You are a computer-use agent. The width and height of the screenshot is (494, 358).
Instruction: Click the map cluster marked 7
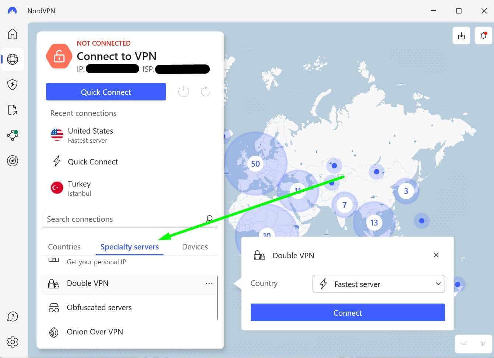[345, 205]
